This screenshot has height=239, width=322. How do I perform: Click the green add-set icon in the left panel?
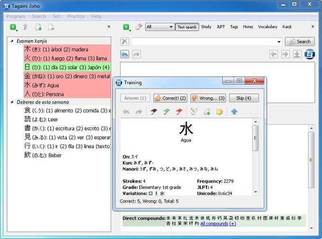pyautogui.click(x=13, y=27)
